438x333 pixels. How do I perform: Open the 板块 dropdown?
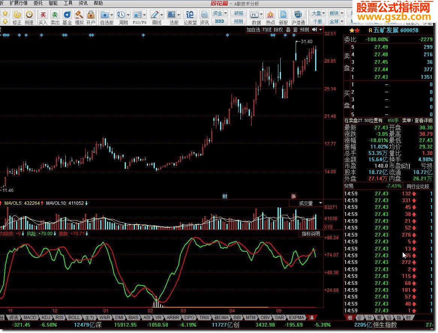point(336,13)
